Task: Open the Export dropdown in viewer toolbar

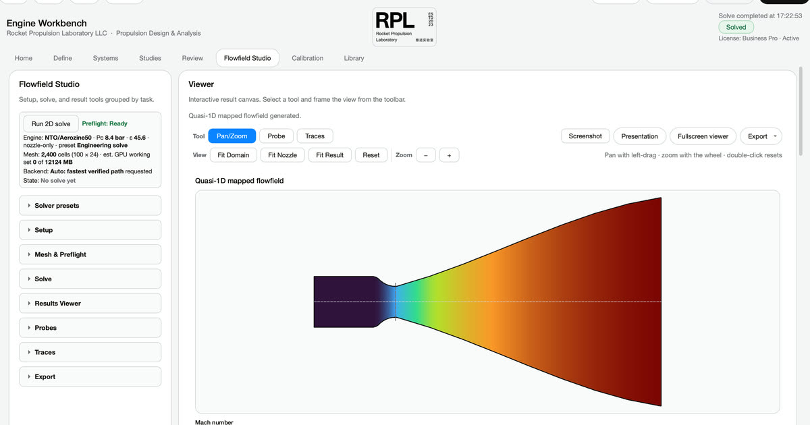Action: [x=761, y=136]
